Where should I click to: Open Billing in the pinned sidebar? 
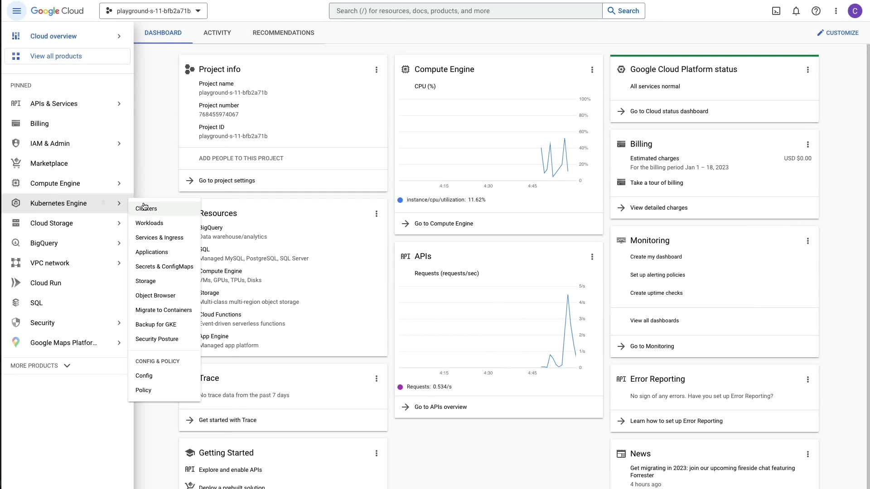tap(39, 124)
